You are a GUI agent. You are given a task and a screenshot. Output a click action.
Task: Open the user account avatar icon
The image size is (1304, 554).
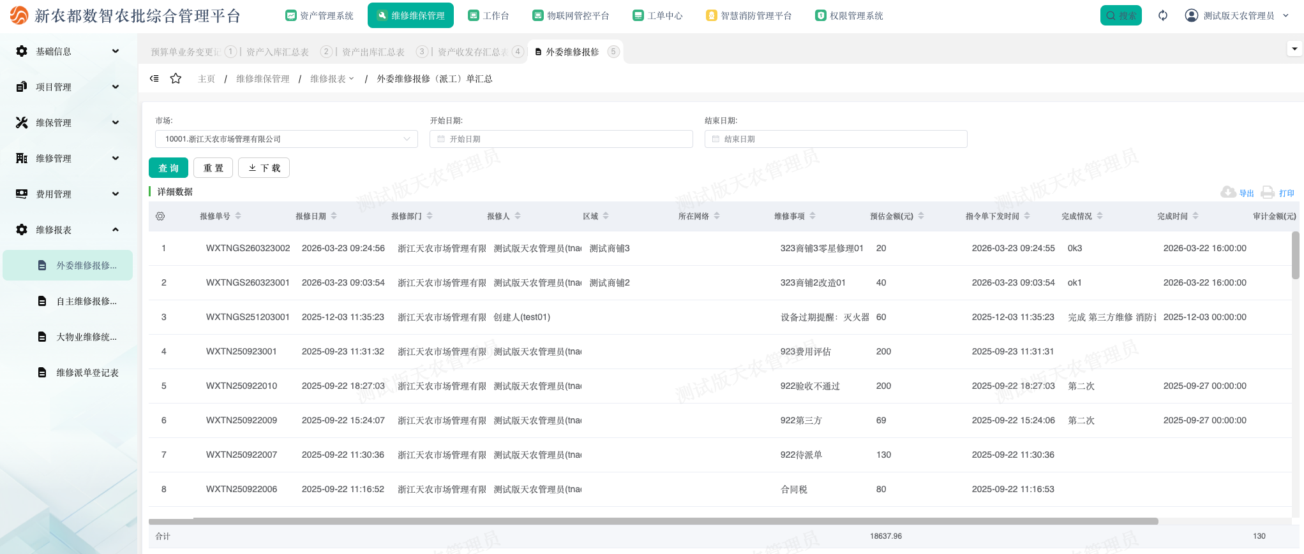[x=1191, y=15]
